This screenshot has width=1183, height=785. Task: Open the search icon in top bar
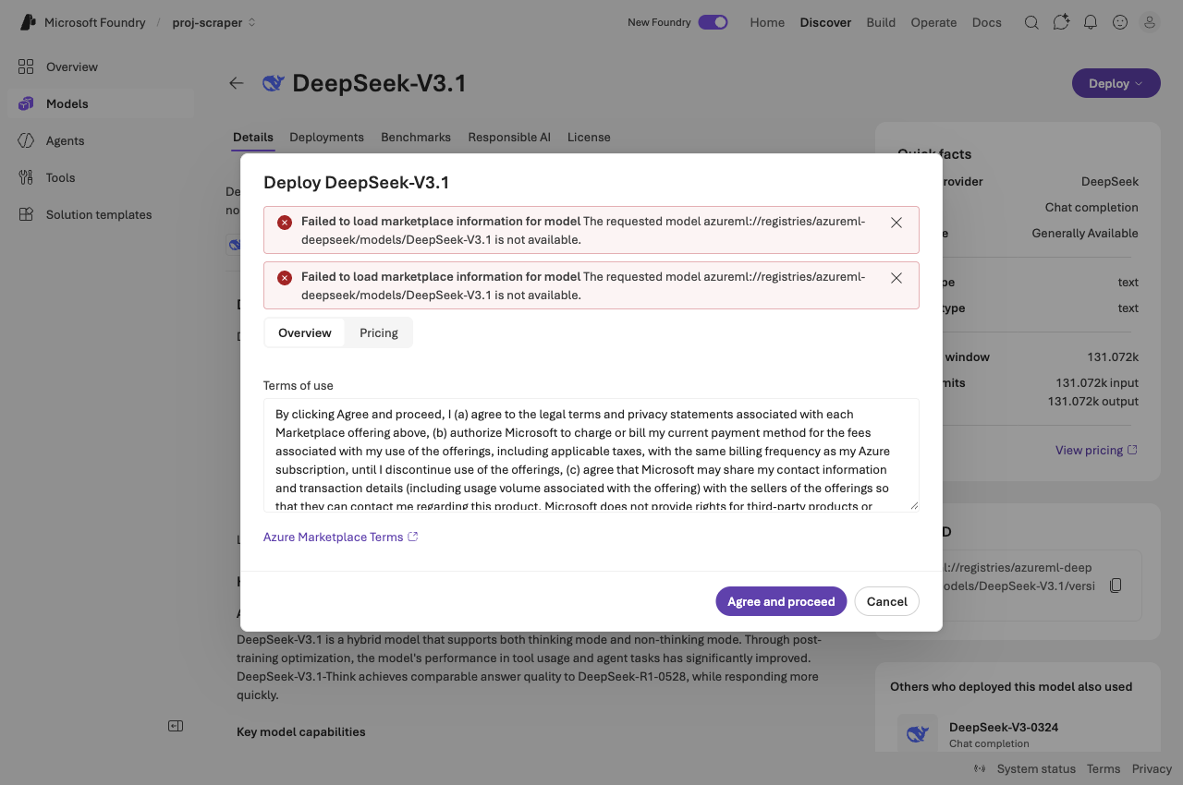[1031, 22]
